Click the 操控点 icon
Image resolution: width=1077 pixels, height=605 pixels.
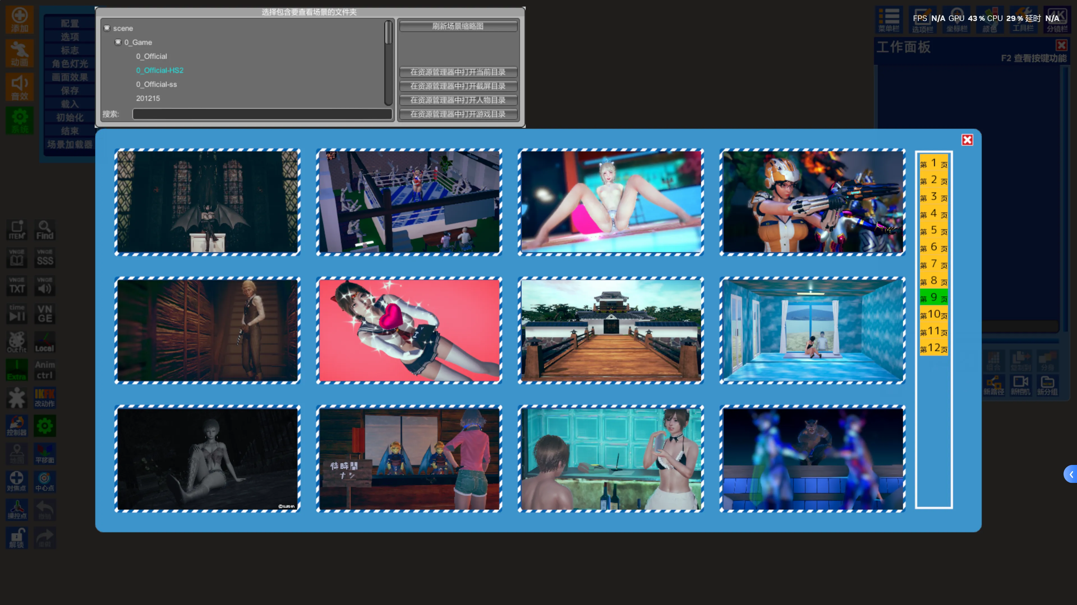coord(17,510)
